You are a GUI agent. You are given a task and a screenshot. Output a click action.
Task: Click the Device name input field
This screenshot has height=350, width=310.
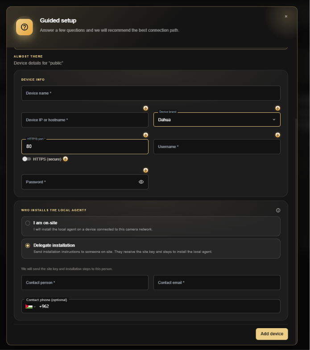(x=151, y=93)
